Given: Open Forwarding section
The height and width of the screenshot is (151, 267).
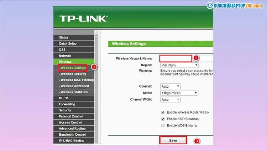Looking at the screenshot, I should (74, 104).
